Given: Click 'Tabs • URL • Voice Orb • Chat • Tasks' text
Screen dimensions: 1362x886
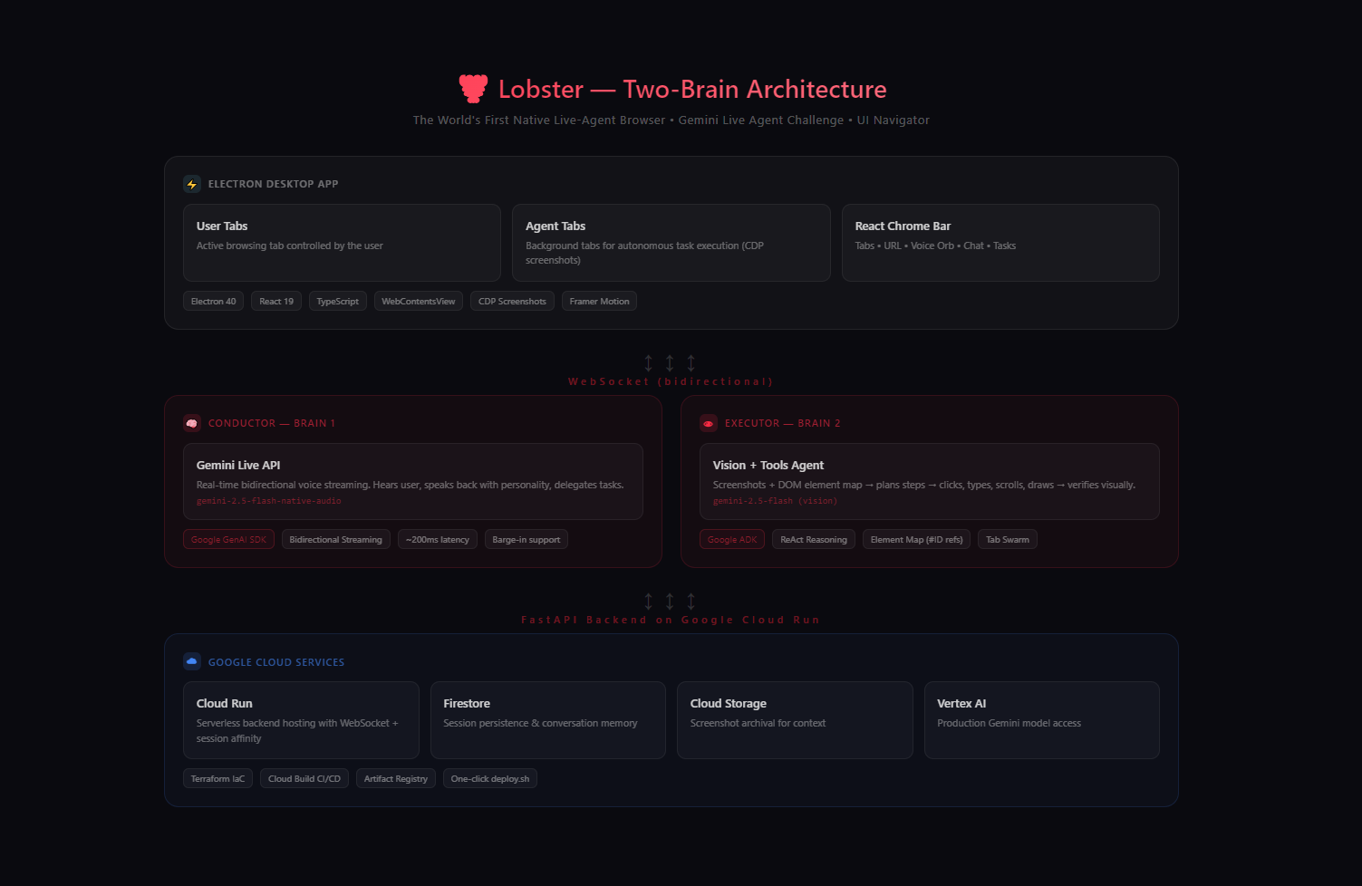Looking at the screenshot, I should pyautogui.click(x=935, y=246).
